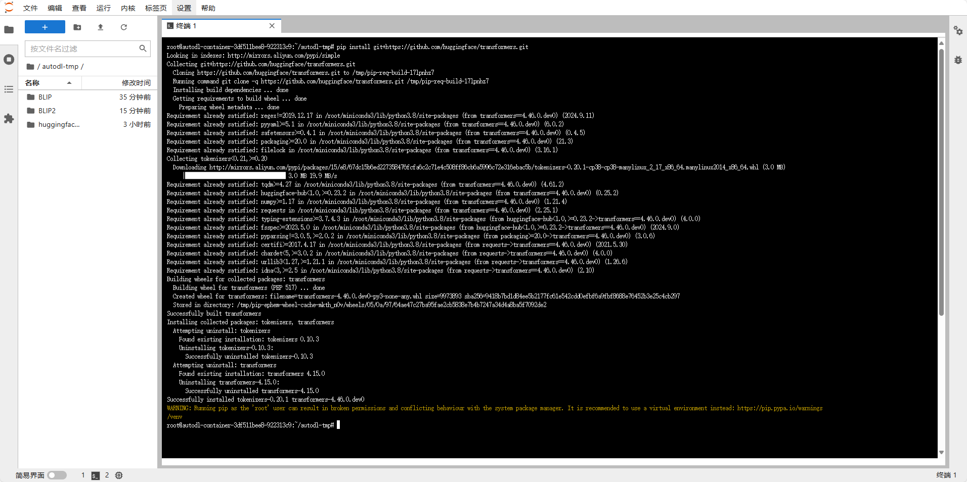The height and width of the screenshot is (482, 967).
Task: Open the 运行 menu
Action: 103,8
